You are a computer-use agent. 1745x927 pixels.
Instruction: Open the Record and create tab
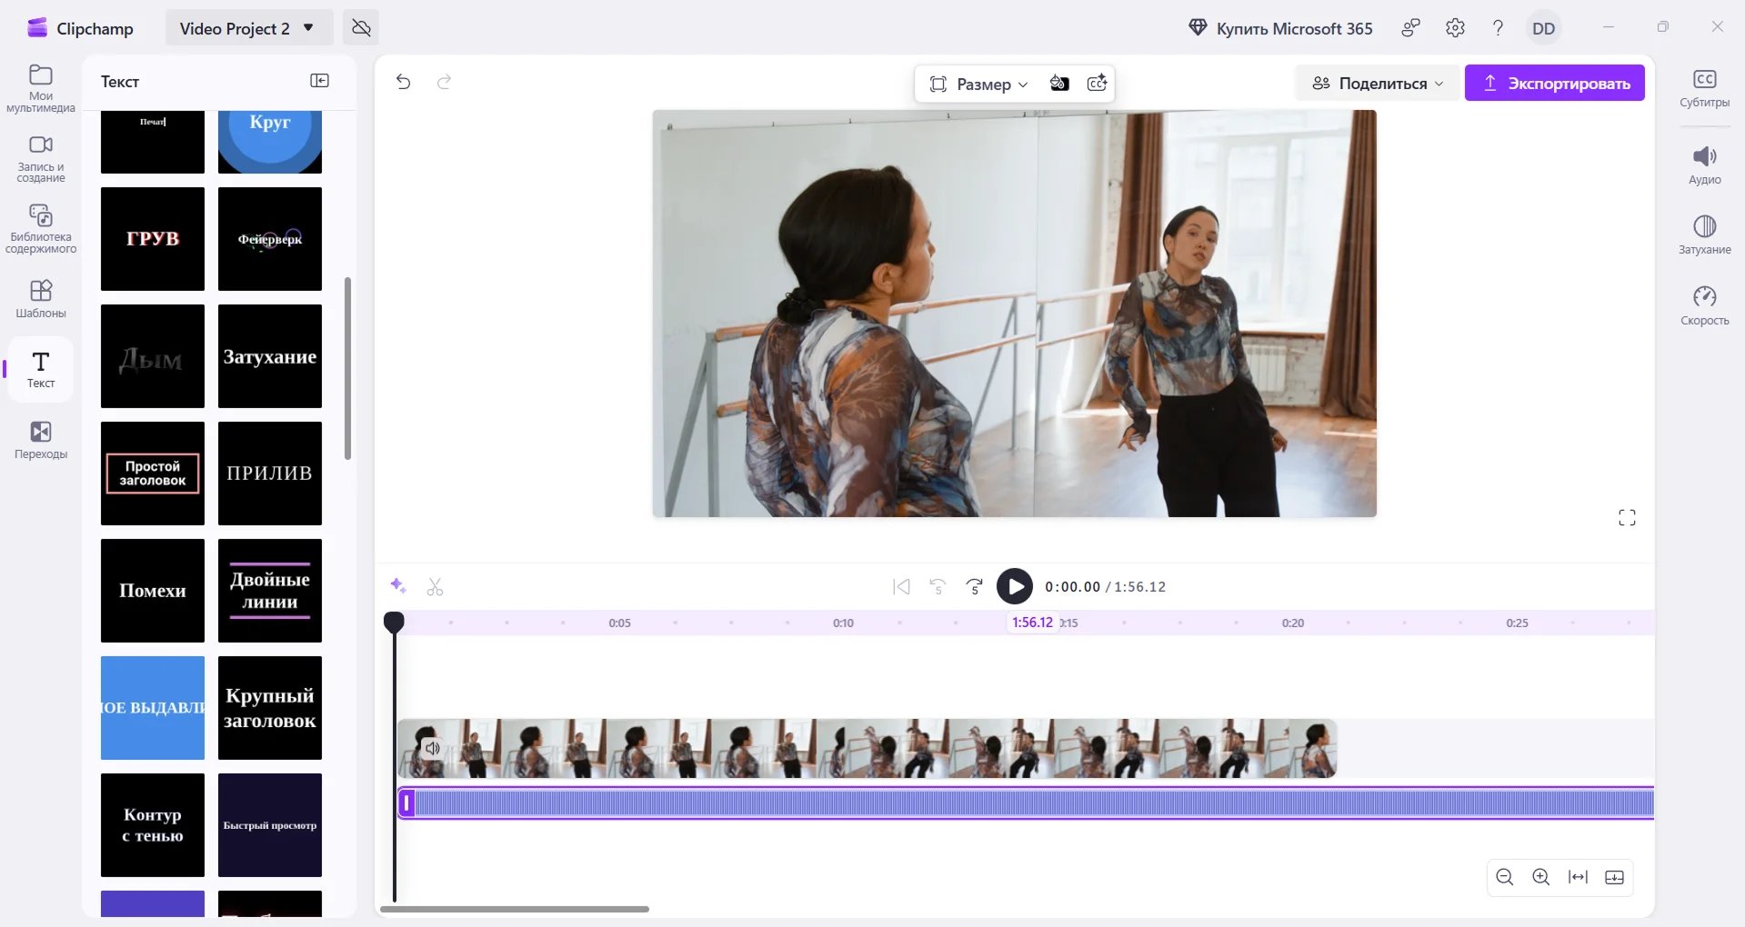click(41, 159)
